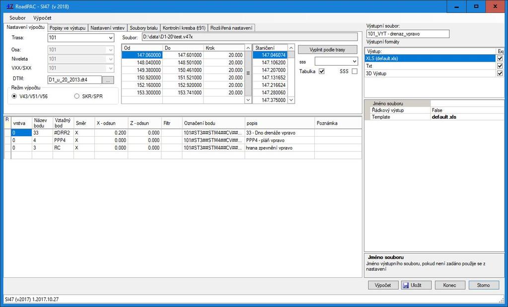
Task: Click the Uložit button
Action: (x=416, y=285)
